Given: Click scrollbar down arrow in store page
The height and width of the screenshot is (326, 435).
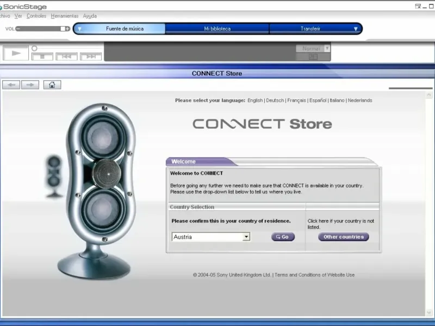Looking at the screenshot, I should coord(429,313).
